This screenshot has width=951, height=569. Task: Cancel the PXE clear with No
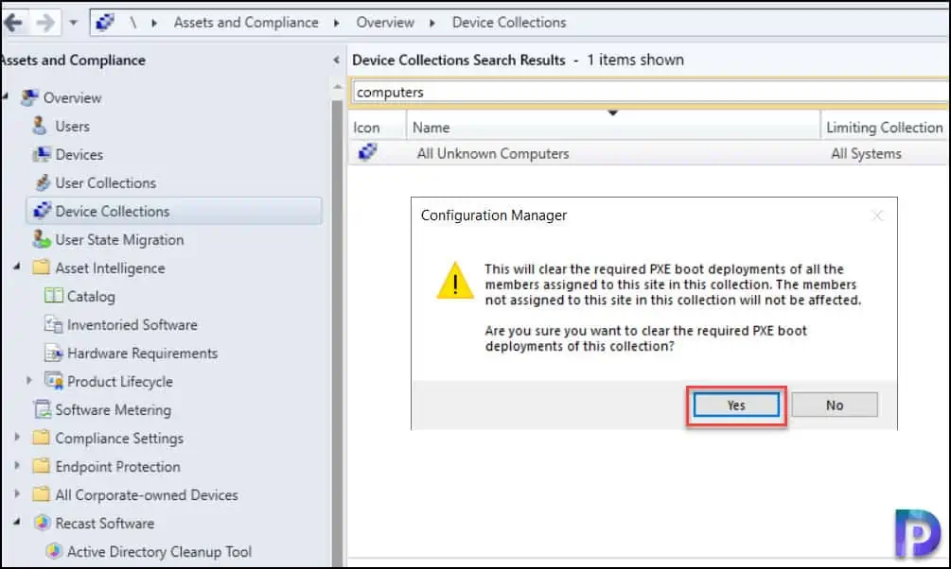(835, 405)
